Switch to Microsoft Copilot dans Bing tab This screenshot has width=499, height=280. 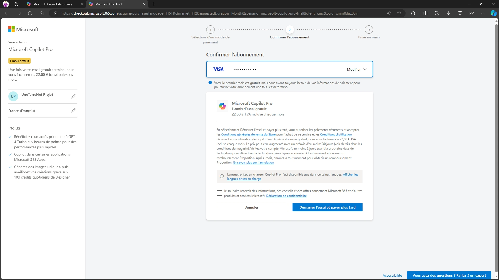point(52,4)
